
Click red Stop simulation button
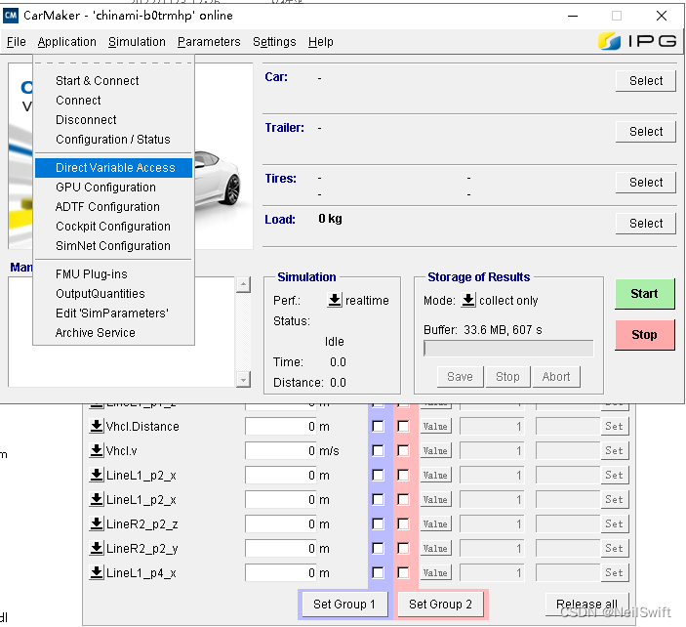[644, 335]
